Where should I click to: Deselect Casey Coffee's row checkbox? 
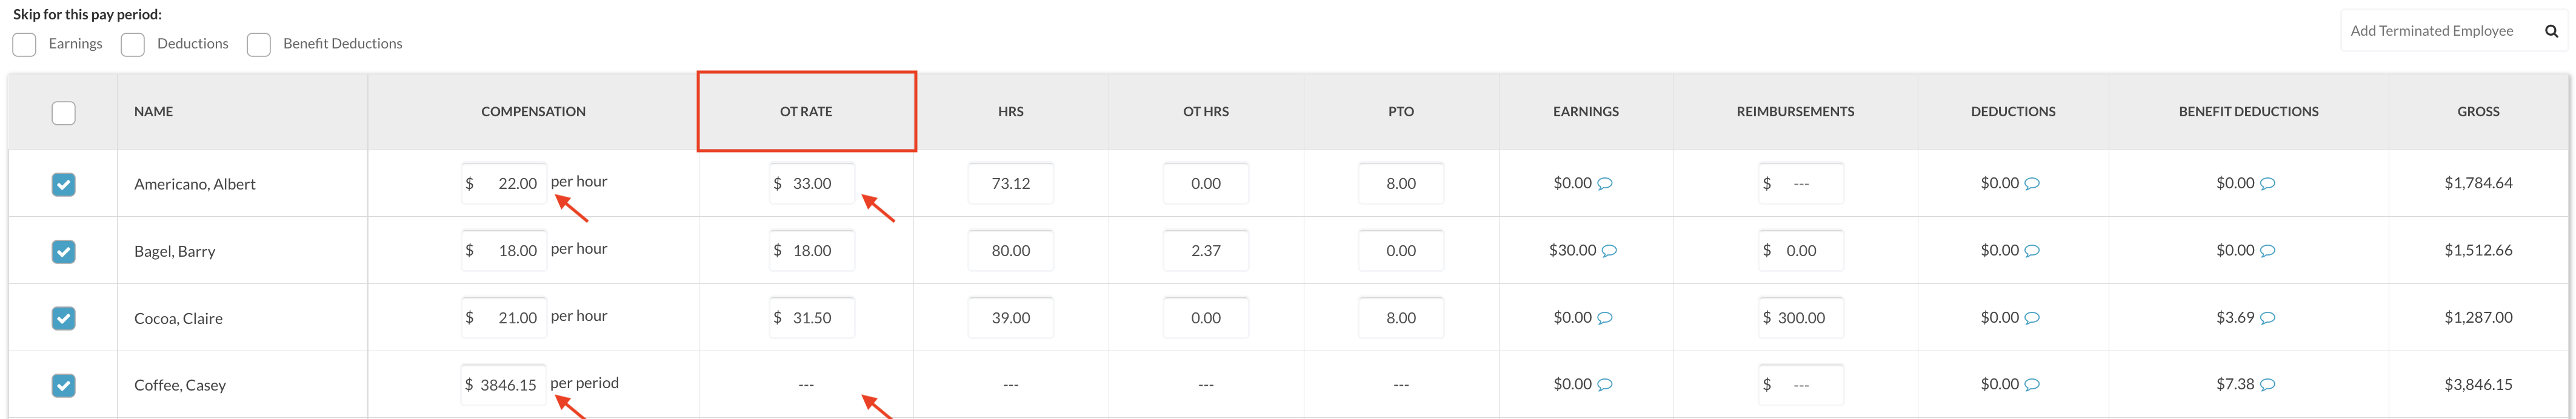click(63, 385)
